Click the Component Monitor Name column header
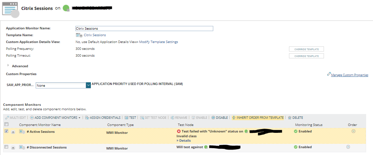Image resolution: width=373 pixels, height=155 pixels. click(40, 125)
